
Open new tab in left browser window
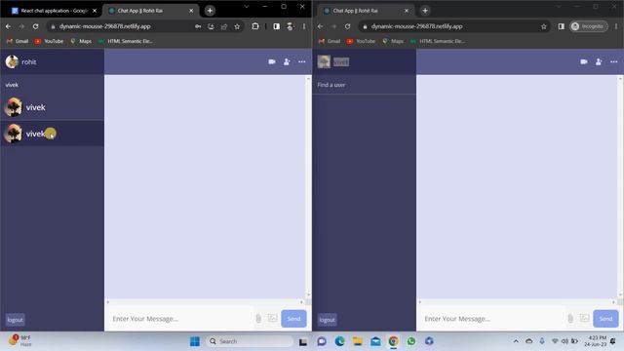(210, 11)
